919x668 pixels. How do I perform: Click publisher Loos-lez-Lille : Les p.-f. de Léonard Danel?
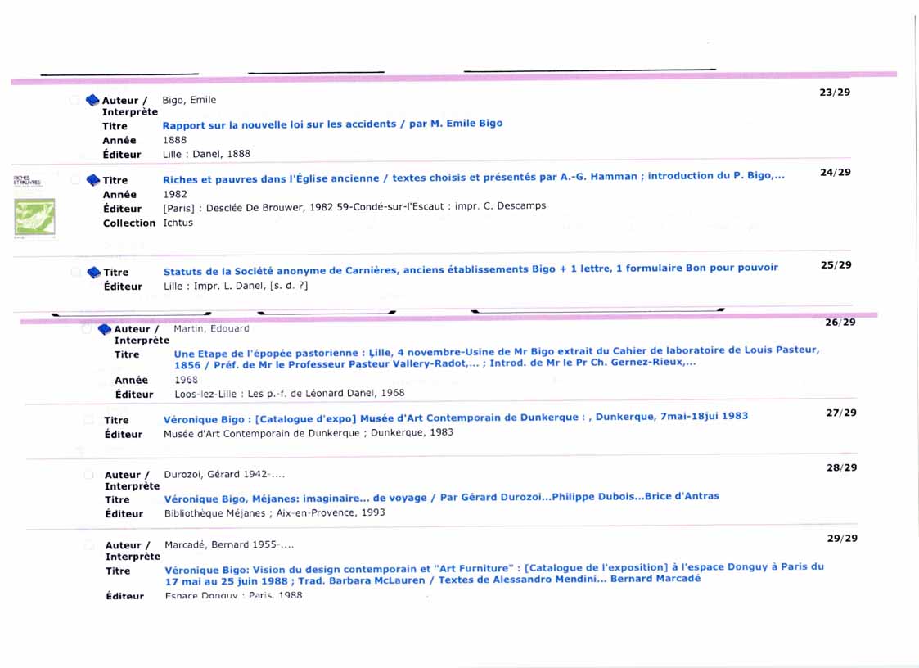coord(290,393)
